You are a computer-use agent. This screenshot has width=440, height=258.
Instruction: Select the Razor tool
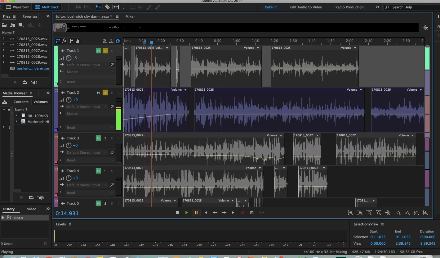coord(107,7)
